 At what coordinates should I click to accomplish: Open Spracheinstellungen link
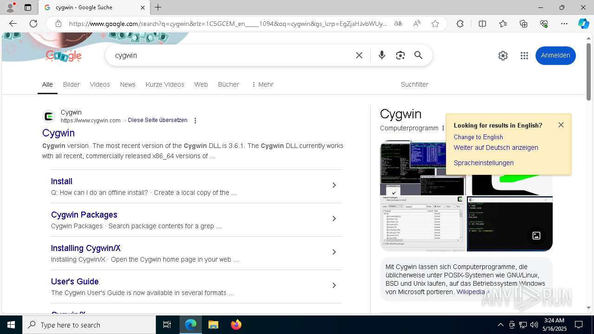tap(484, 163)
